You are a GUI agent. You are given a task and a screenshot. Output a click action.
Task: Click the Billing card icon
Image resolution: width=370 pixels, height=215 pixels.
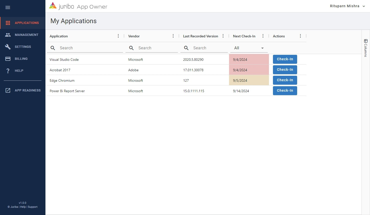pyautogui.click(x=8, y=59)
